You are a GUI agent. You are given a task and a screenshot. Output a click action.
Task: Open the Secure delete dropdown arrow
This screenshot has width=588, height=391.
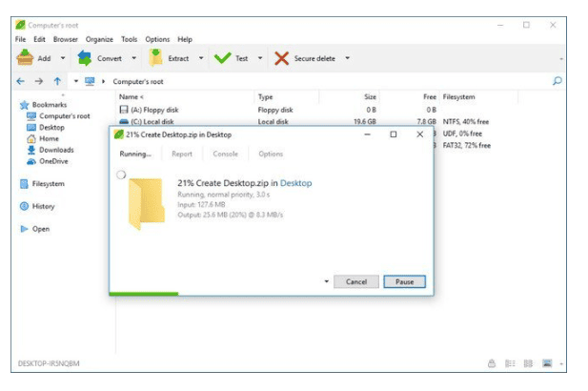point(347,58)
